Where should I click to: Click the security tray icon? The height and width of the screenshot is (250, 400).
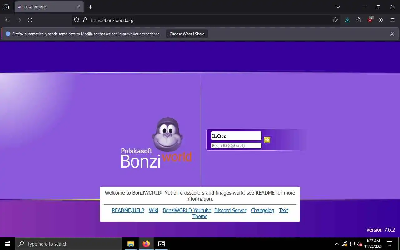[345, 244]
